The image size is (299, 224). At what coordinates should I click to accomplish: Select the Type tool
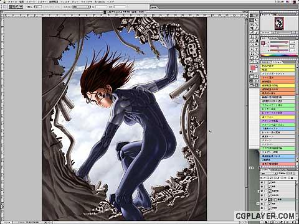tap(256, 49)
